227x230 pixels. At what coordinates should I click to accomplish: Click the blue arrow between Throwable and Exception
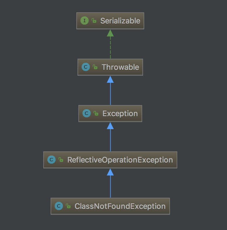click(110, 93)
